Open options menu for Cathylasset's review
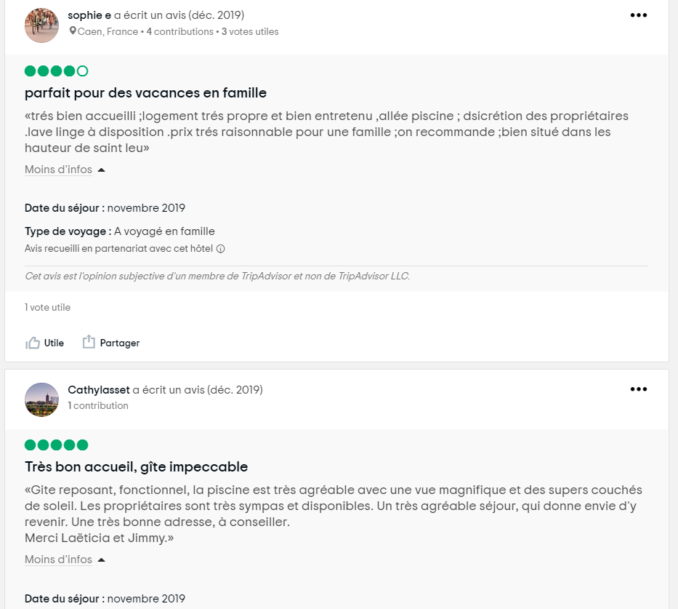The width and height of the screenshot is (678, 609). [x=638, y=389]
